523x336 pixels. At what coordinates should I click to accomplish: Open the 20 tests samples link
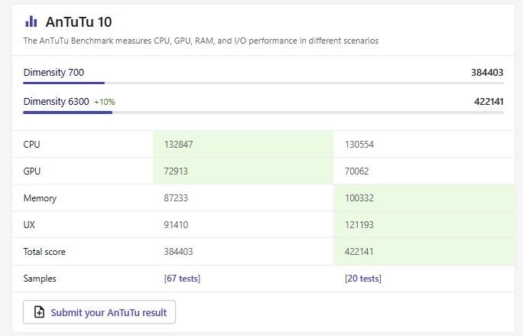[x=363, y=279]
